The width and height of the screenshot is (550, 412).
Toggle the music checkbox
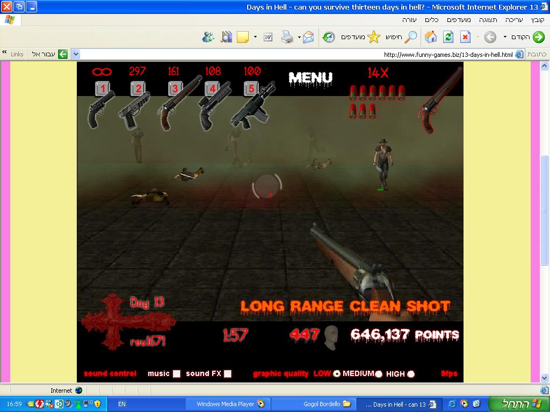coord(177,374)
